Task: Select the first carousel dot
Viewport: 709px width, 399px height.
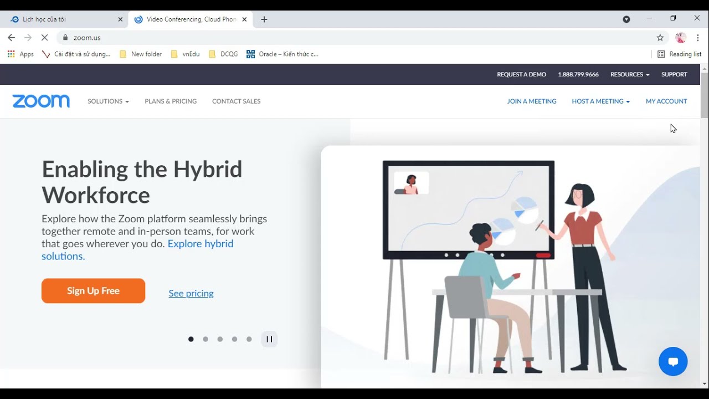Action: pyautogui.click(x=191, y=339)
